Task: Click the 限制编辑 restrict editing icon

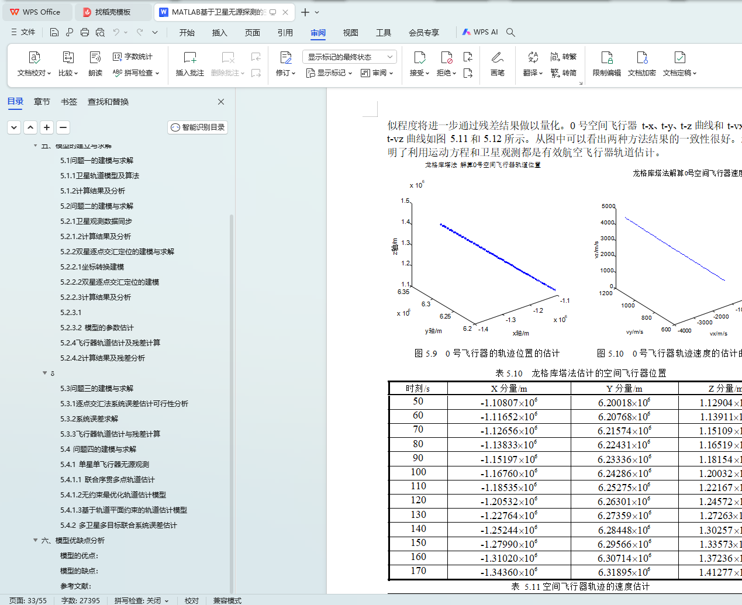Action: point(607,57)
